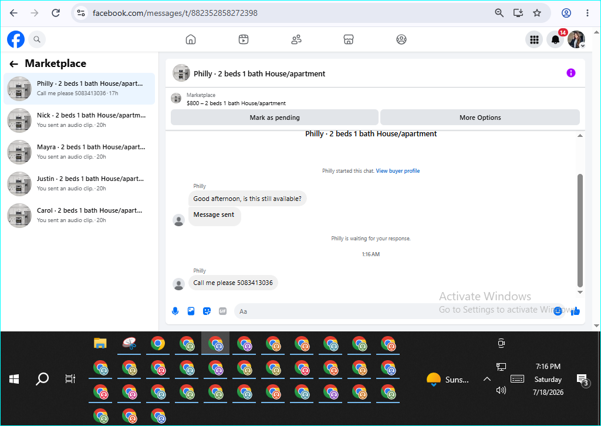
Task: Open the Chrome profile icon
Action: coord(566,13)
